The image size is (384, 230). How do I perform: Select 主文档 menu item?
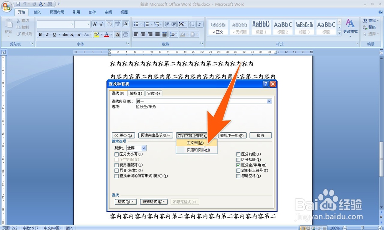coord(197,143)
